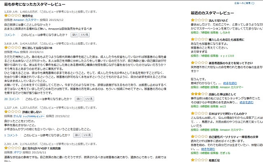This screenshot has width=263, height=162.
Task: Click the recent review title 読んでないけど
Action: click(218, 21)
